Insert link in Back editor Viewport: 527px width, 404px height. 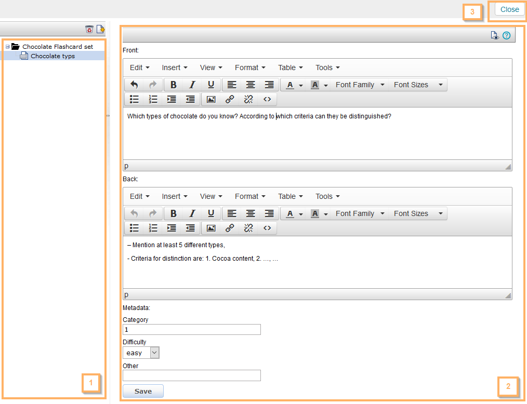pos(230,228)
